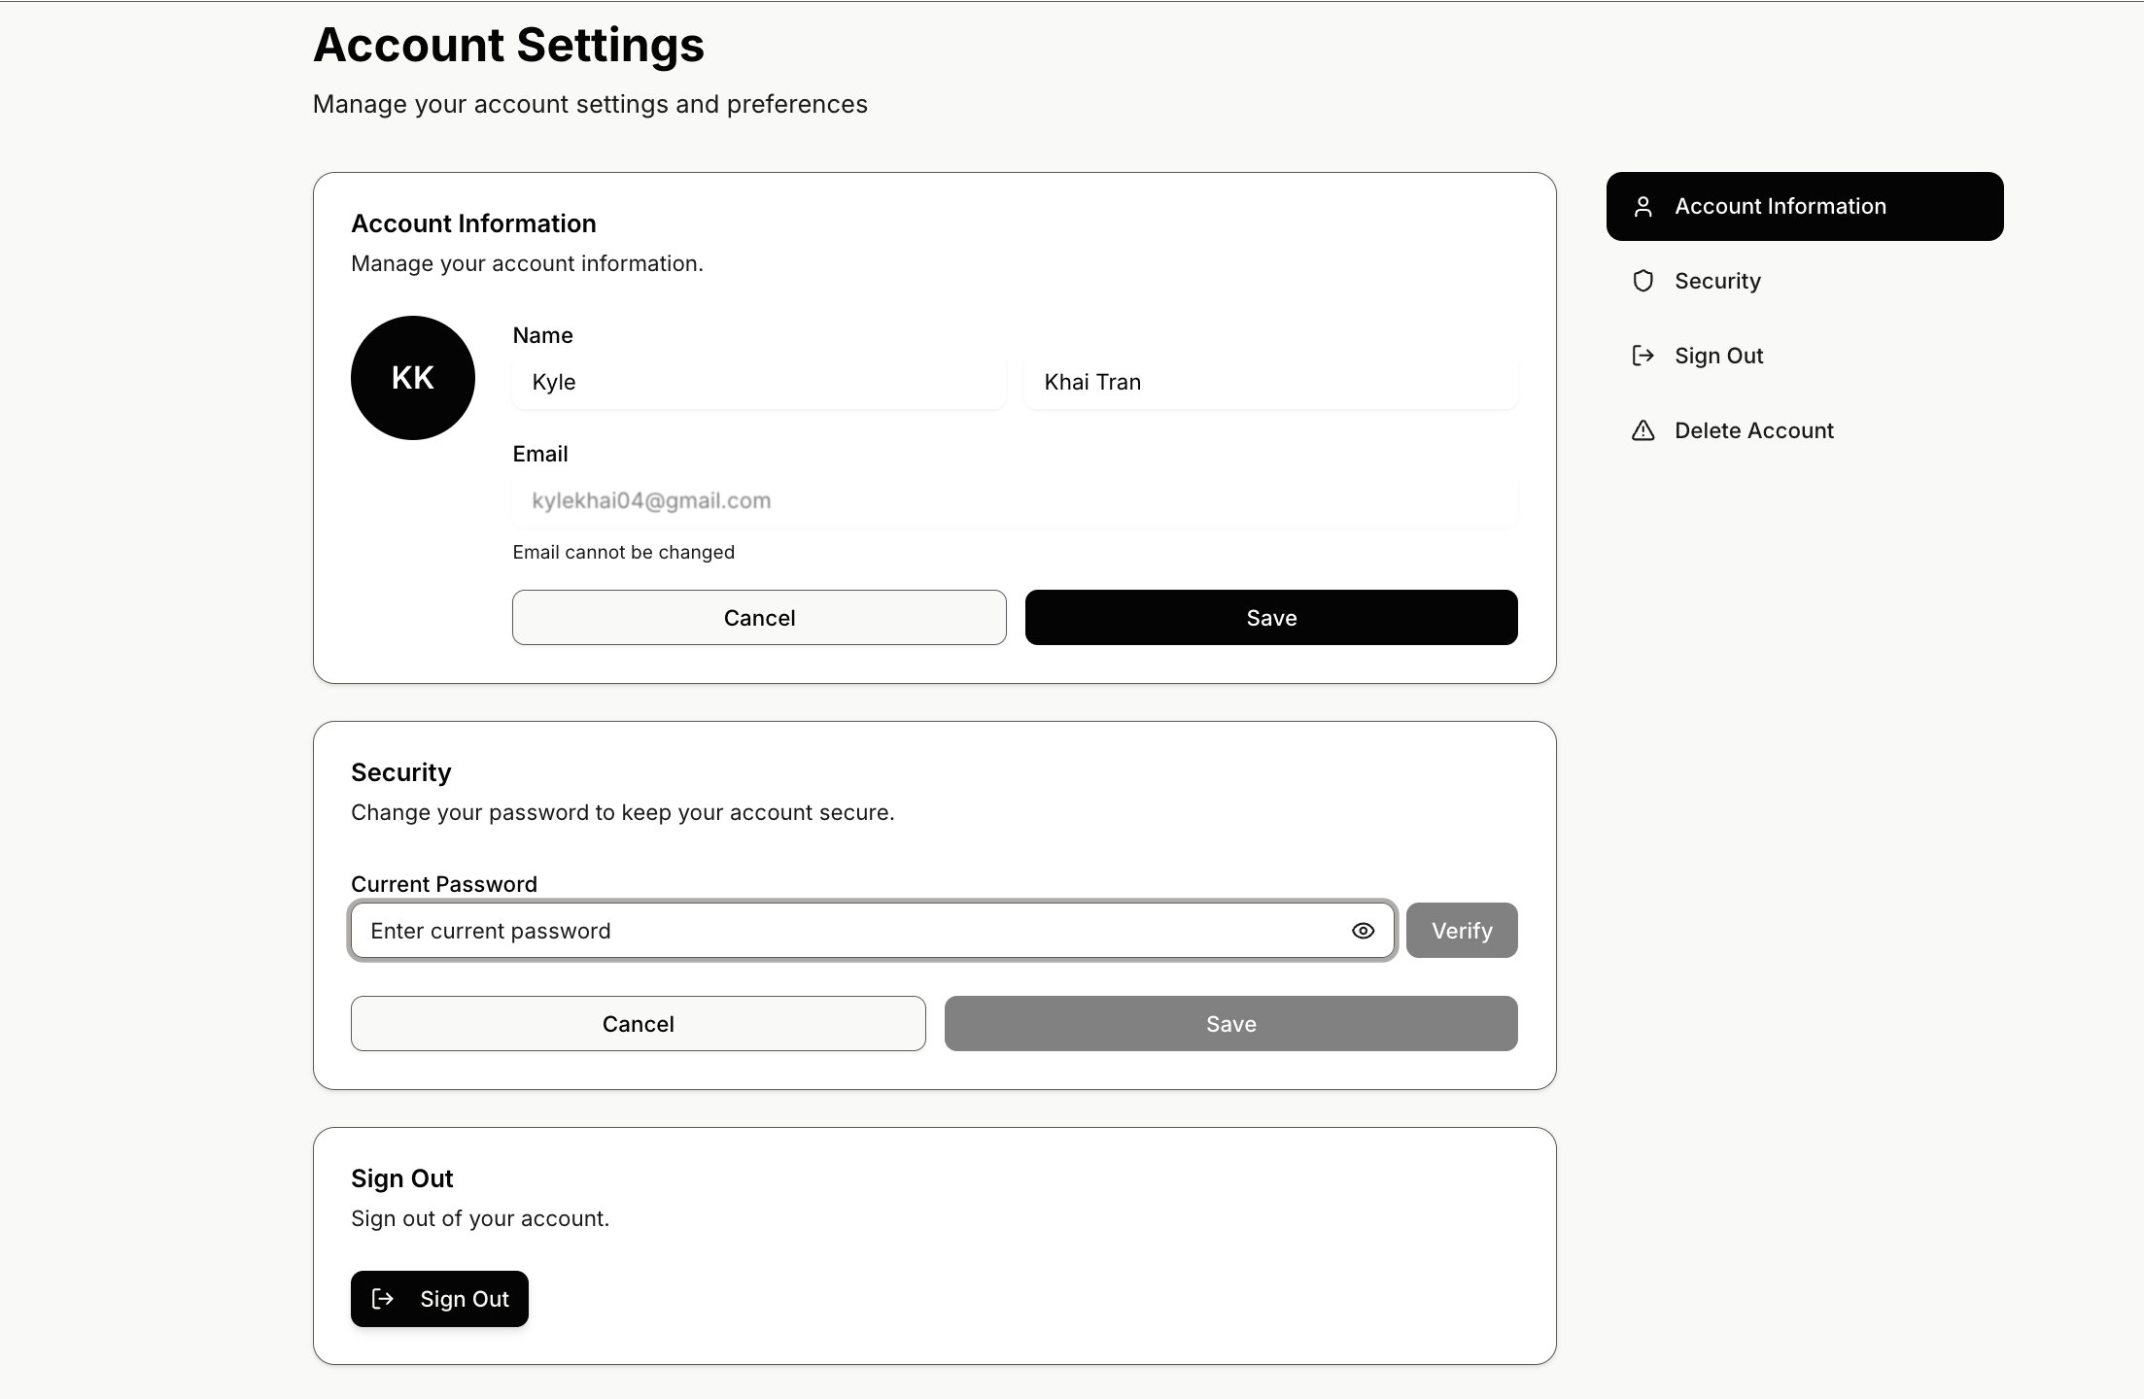Screen dimensions: 2144x1399
Task: Cancel the password change in Security
Action: point(638,1024)
